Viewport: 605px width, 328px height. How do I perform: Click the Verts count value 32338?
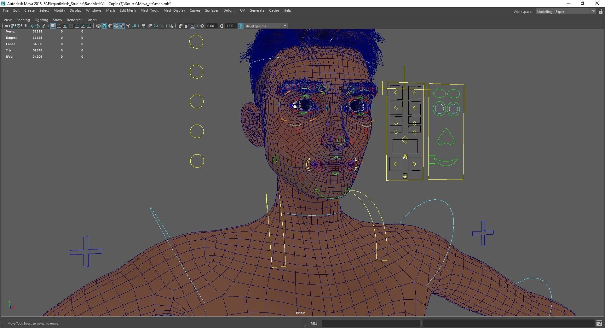pos(37,31)
